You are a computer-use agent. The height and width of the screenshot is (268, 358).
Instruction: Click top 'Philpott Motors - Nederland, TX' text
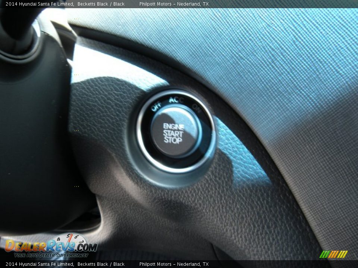(174, 4)
